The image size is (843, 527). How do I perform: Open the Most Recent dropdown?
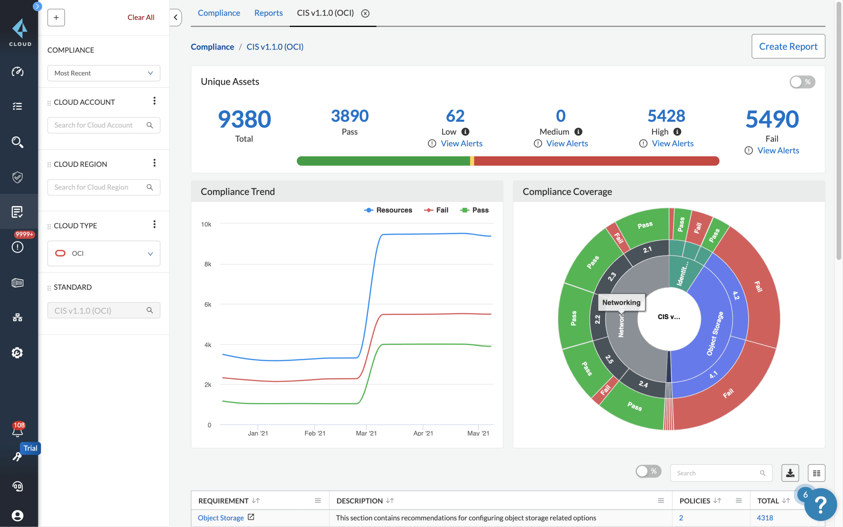coord(104,73)
